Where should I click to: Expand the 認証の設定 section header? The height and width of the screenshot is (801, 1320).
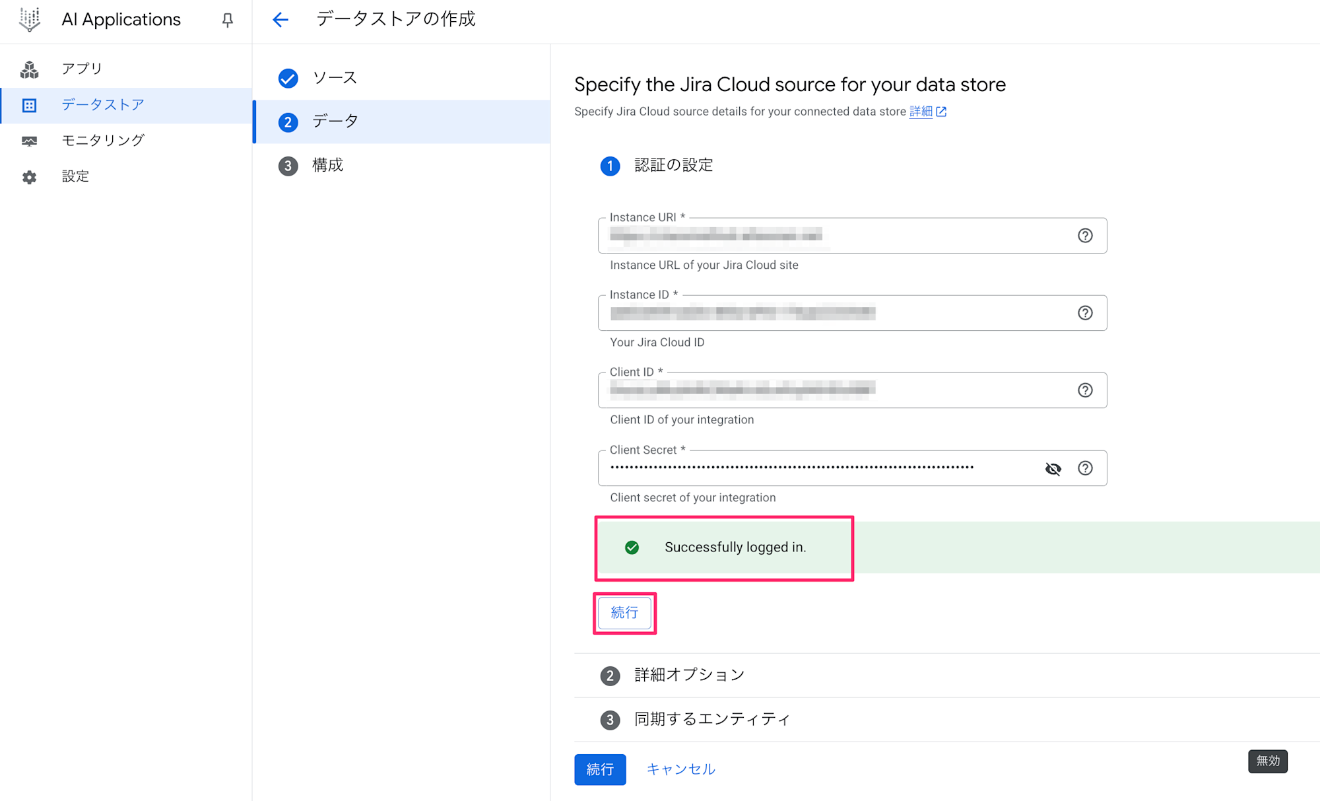673,165
